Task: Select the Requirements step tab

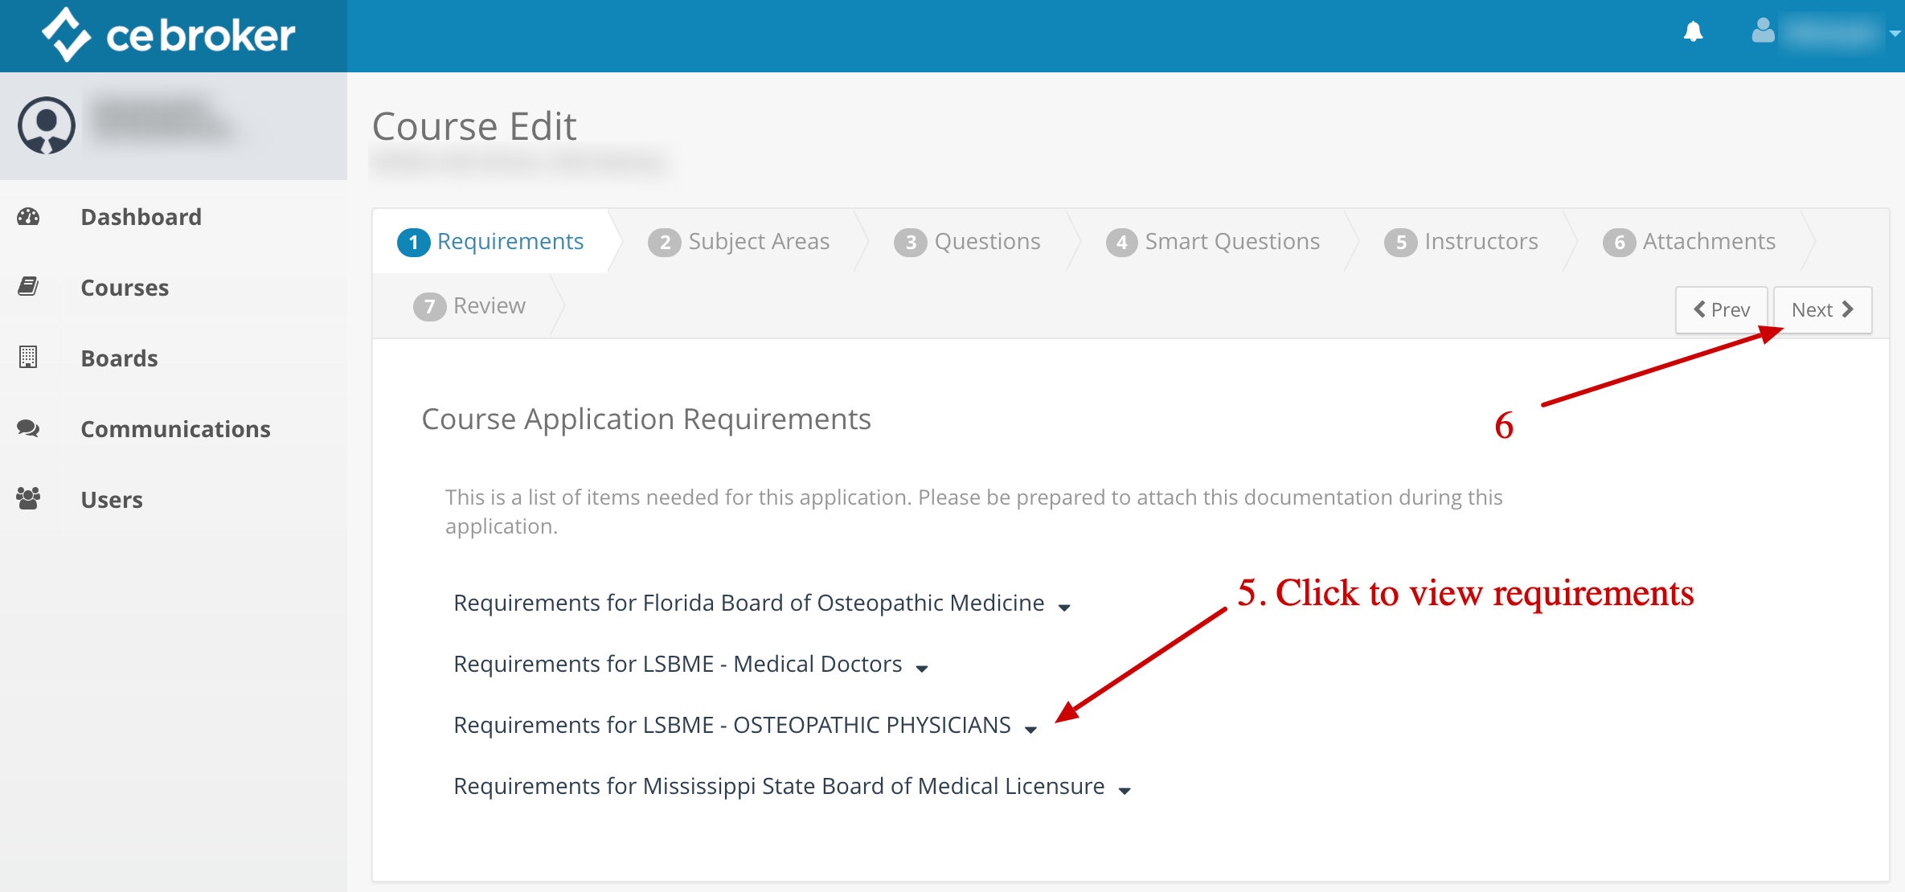Action: coord(491,241)
